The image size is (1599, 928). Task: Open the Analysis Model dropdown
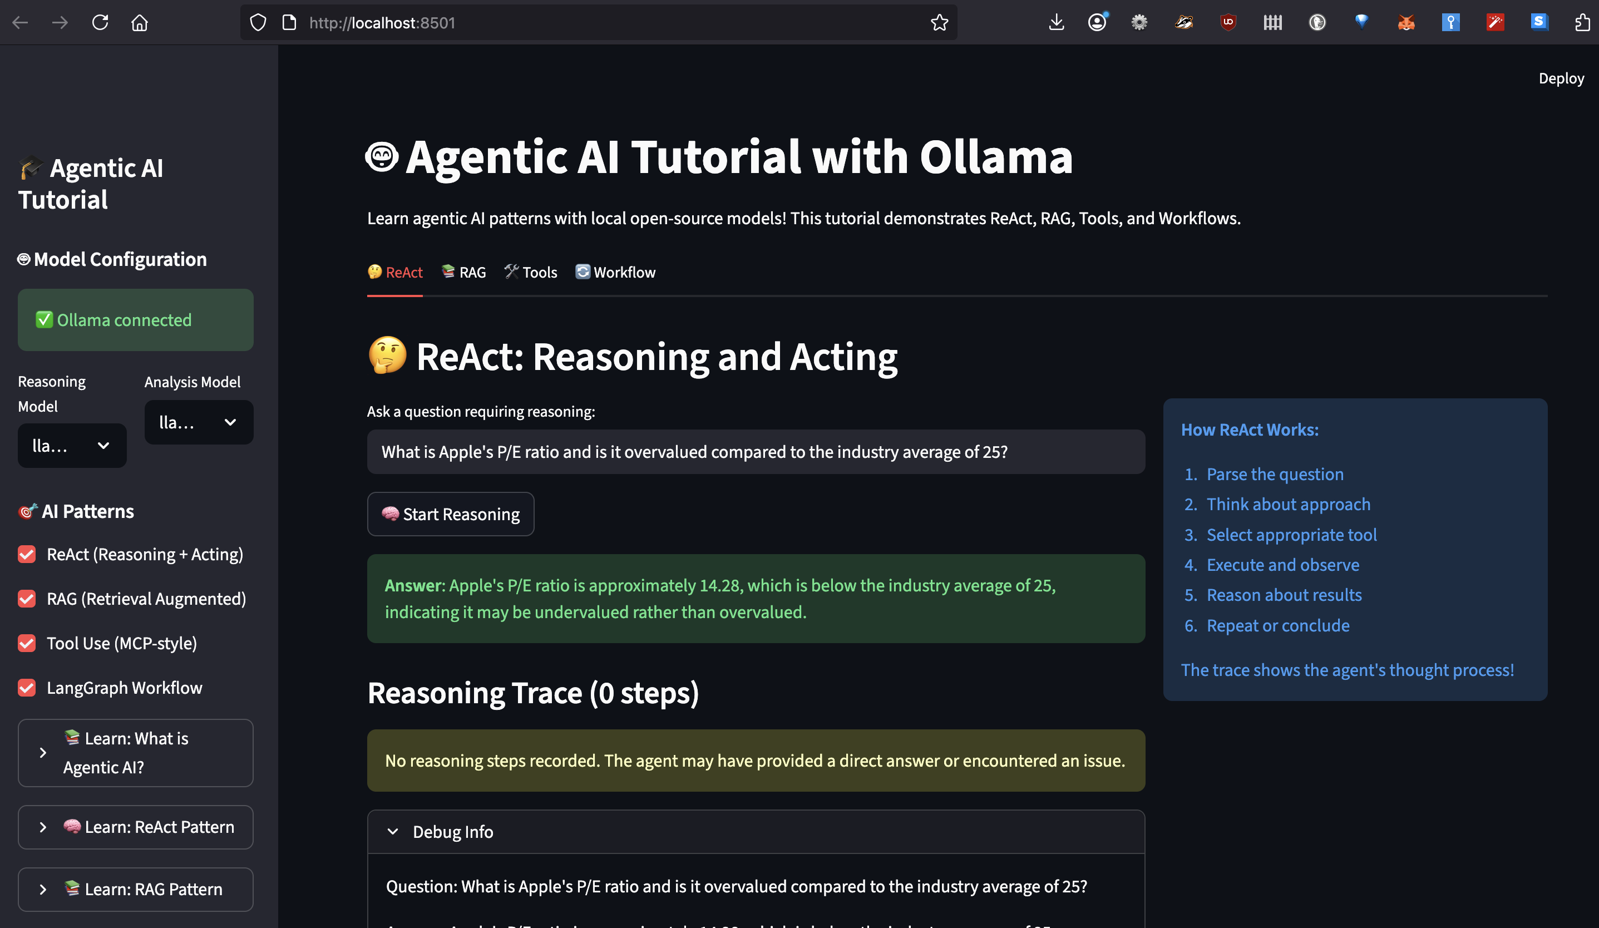[x=199, y=422]
